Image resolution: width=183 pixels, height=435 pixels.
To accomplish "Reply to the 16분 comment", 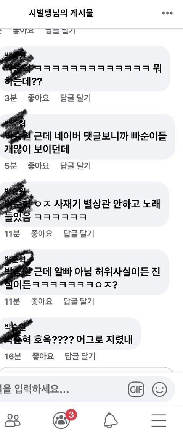I will (x=80, y=356).
